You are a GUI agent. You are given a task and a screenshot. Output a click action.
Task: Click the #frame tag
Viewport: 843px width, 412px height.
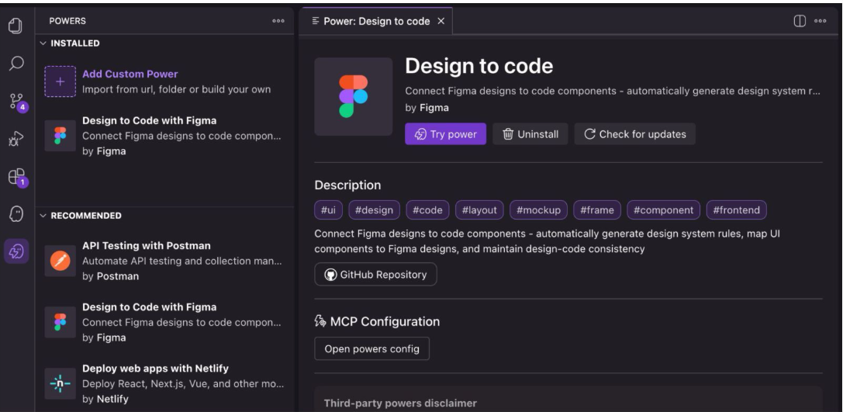[597, 209]
